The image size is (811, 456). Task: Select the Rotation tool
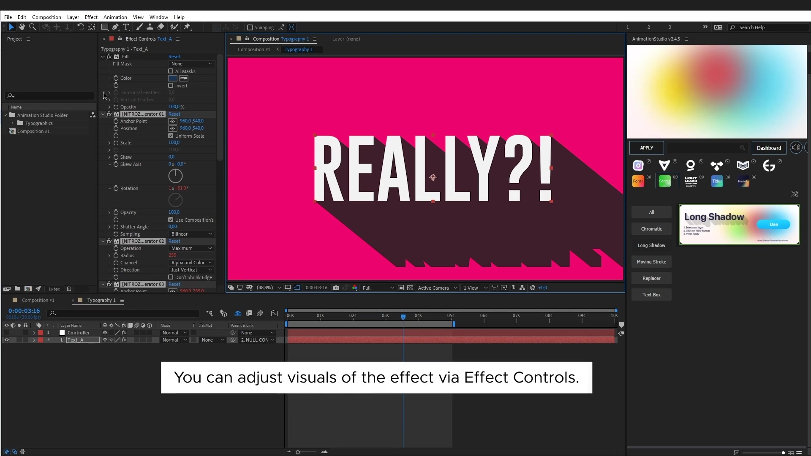[x=80, y=27]
